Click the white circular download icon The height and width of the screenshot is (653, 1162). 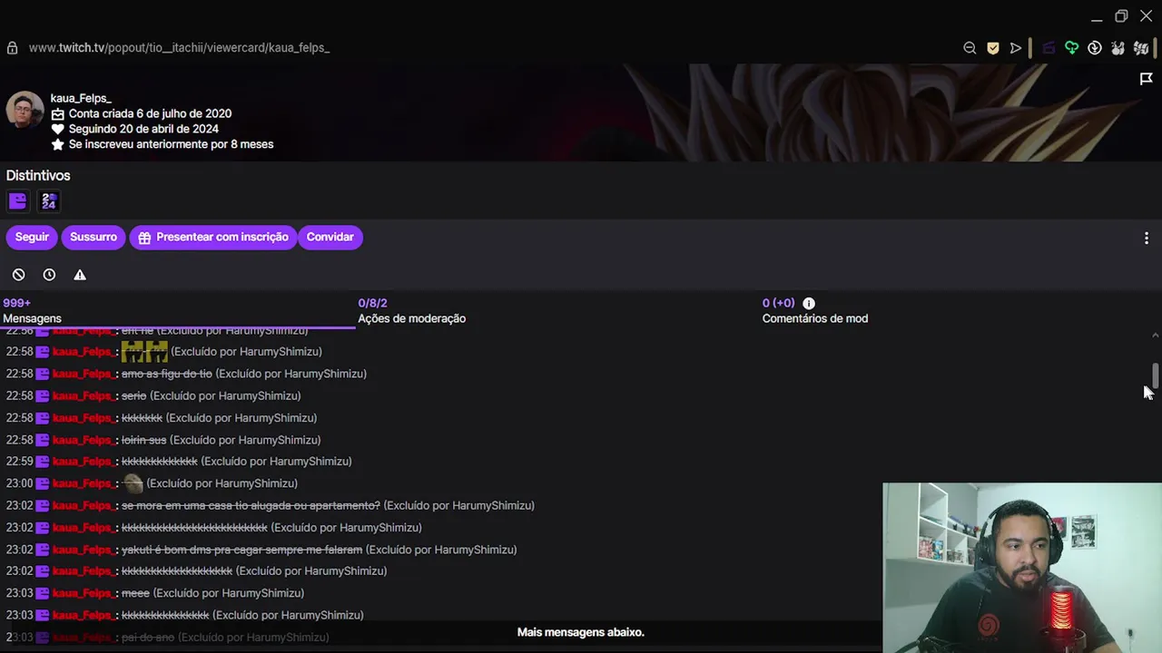pos(1095,48)
